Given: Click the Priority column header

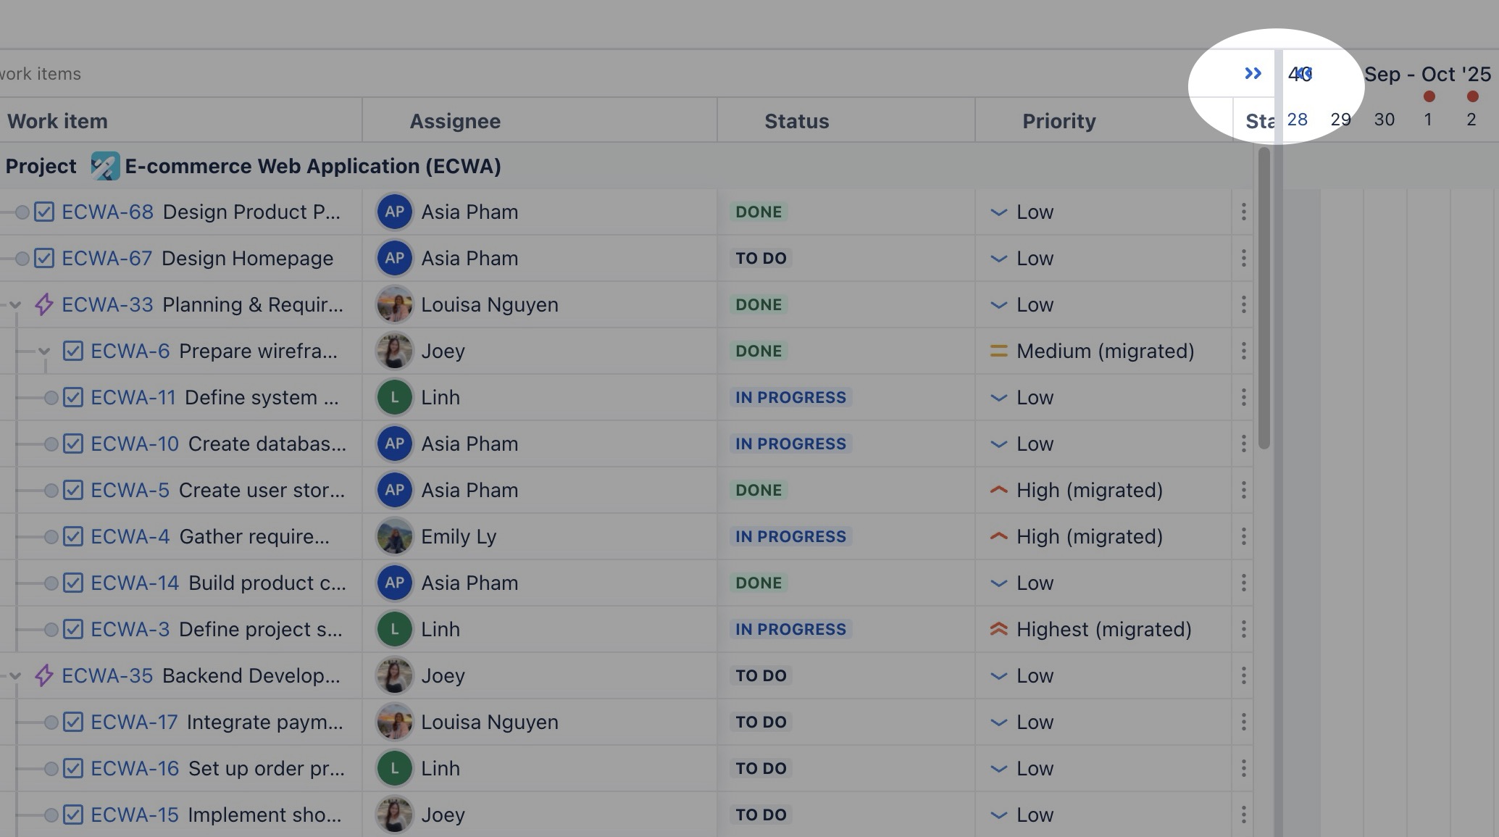Looking at the screenshot, I should tap(1059, 121).
